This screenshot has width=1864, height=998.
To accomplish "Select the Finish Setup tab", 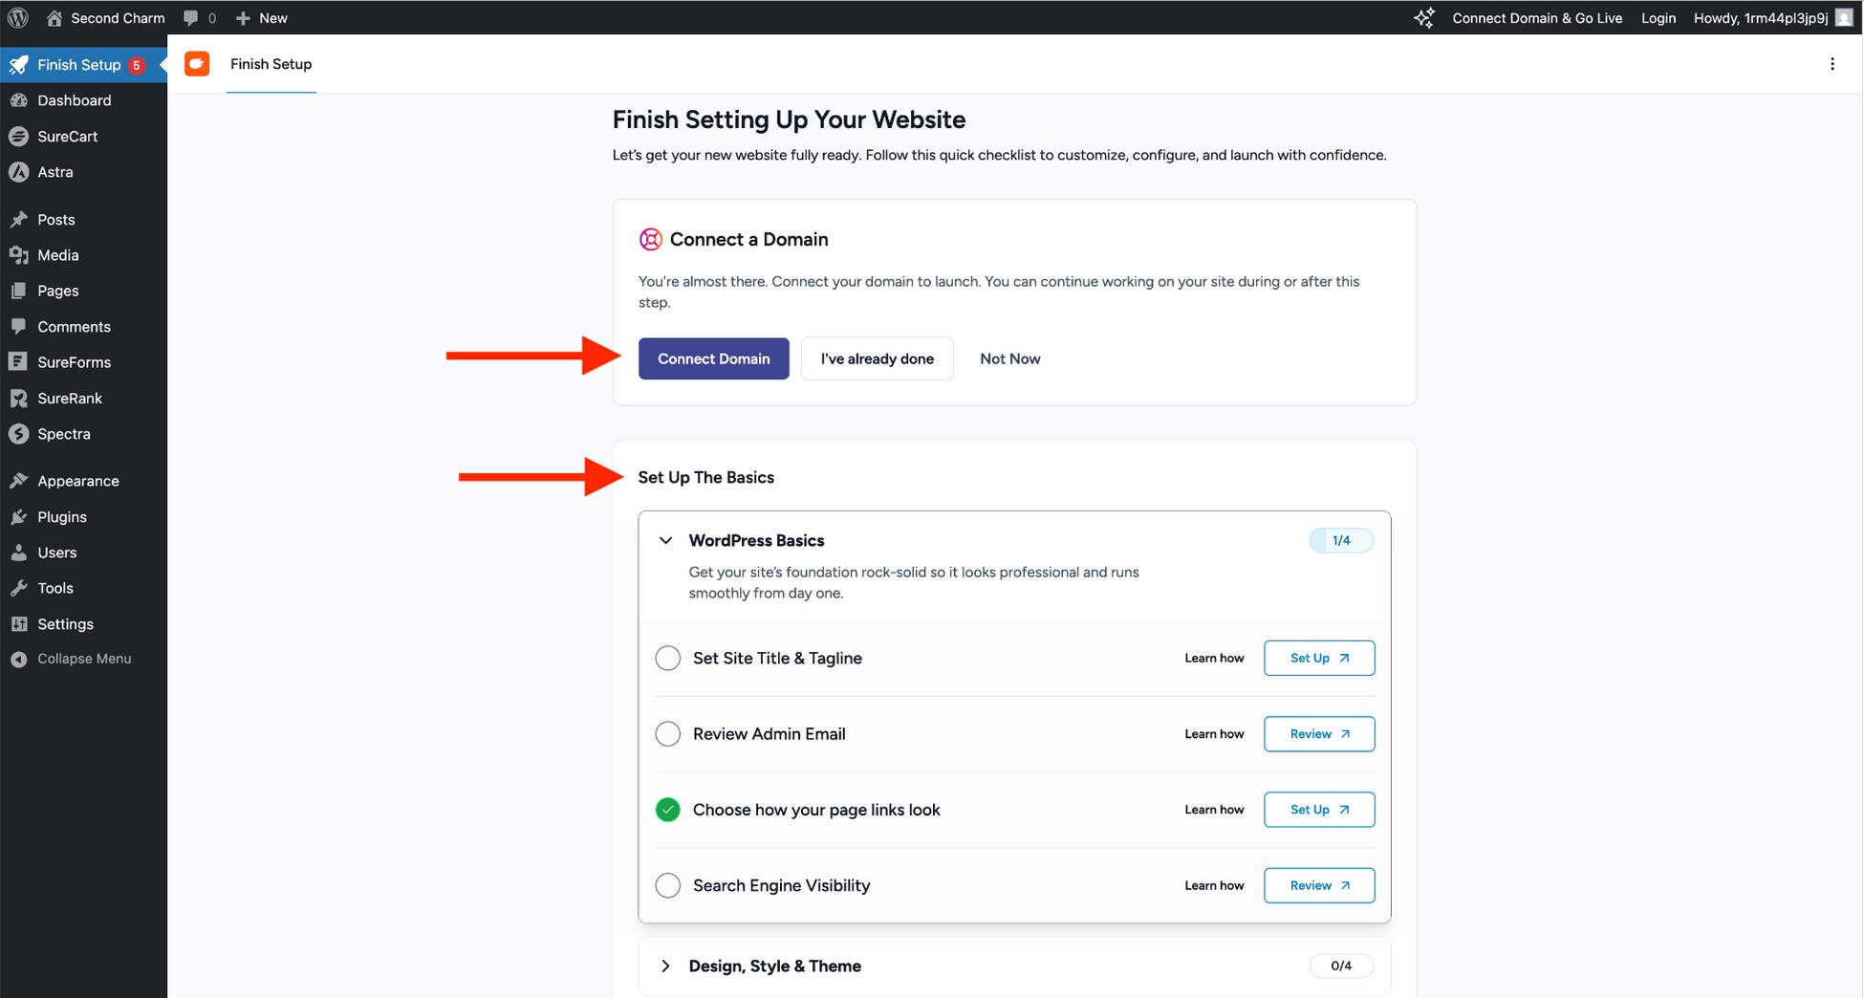I will pos(271,64).
